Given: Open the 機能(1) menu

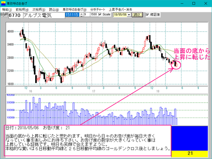Looking at the screenshot, I should (x=7, y=10).
